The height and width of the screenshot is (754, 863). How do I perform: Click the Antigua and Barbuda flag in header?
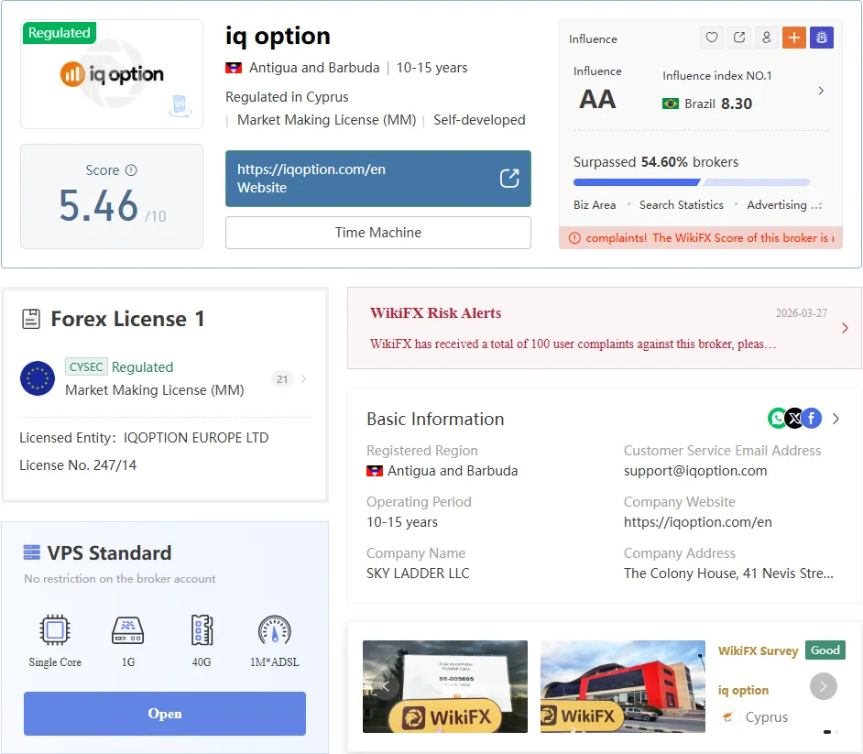(234, 68)
